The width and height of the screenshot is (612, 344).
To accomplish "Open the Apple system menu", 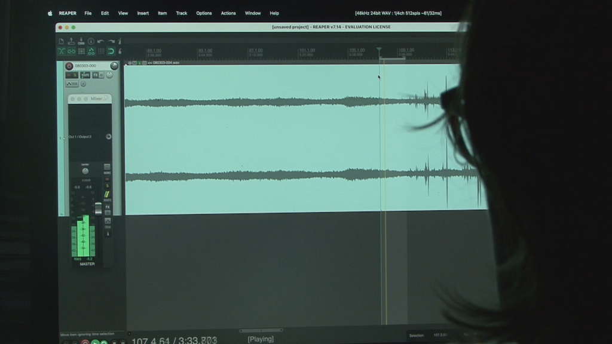I will [50, 13].
